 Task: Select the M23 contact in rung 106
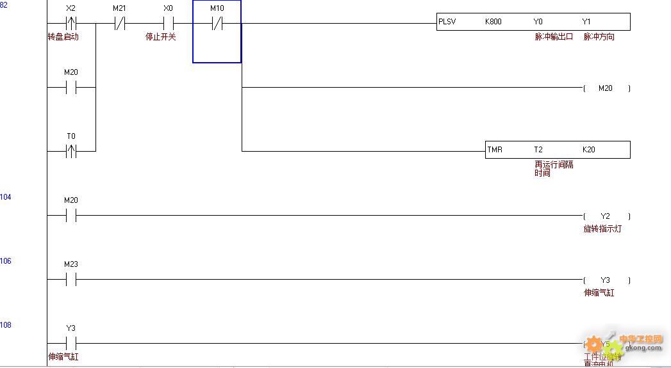pyautogui.click(x=71, y=280)
